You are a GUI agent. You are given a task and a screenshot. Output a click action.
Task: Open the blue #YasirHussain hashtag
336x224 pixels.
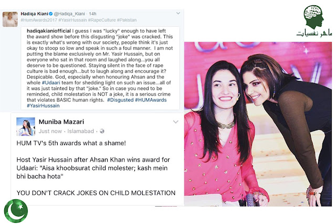pyautogui.click(x=43, y=106)
